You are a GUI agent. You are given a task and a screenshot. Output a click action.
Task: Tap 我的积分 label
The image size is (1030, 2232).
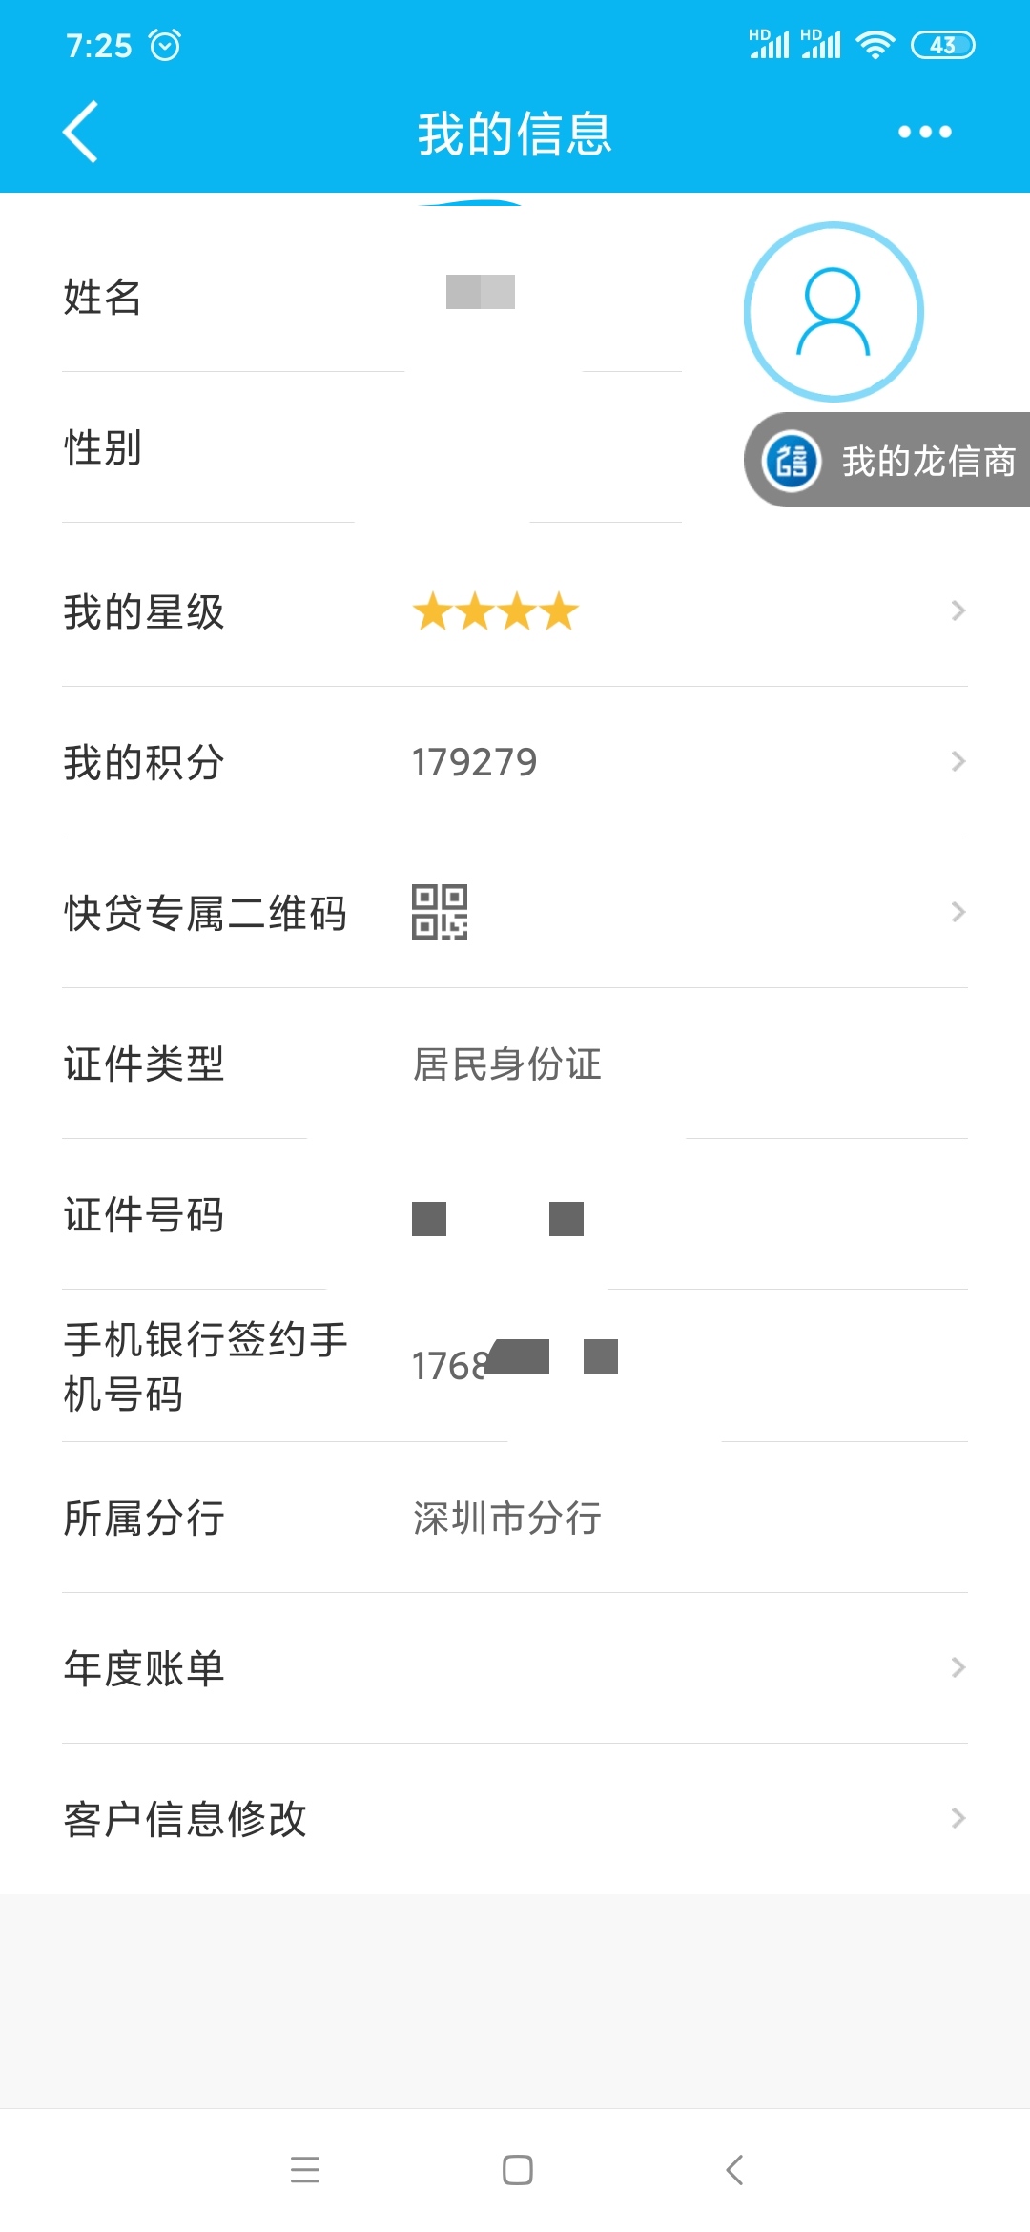(144, 762)
